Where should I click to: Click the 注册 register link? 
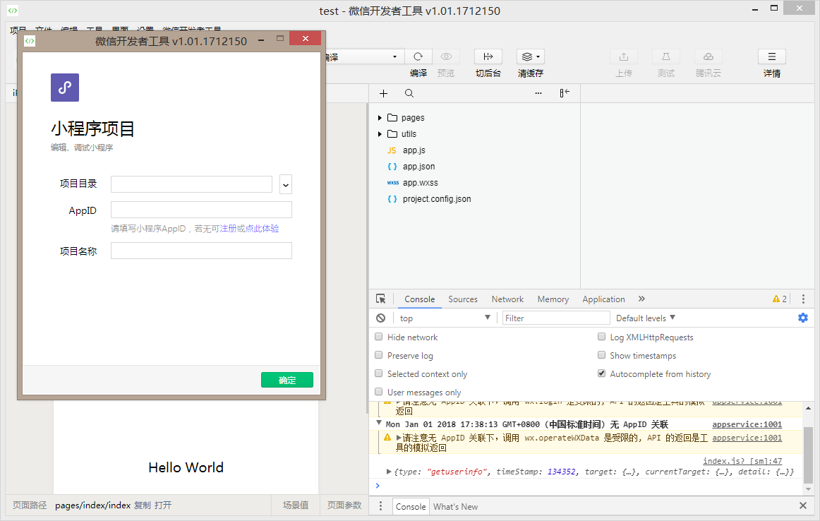tap(228, 229)
